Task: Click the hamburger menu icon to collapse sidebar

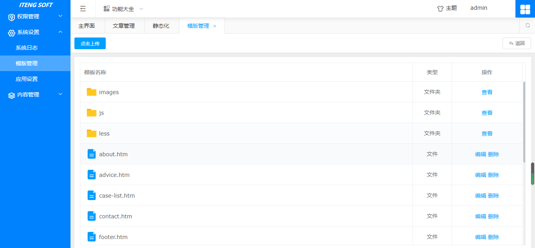Action: click(83, 8)
